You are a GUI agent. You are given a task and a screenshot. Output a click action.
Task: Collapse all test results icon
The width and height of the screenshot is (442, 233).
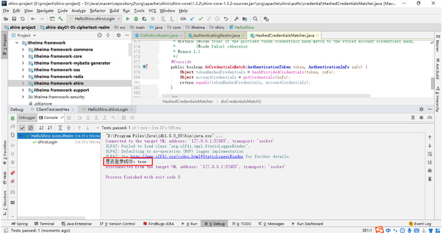coord(69,128)
